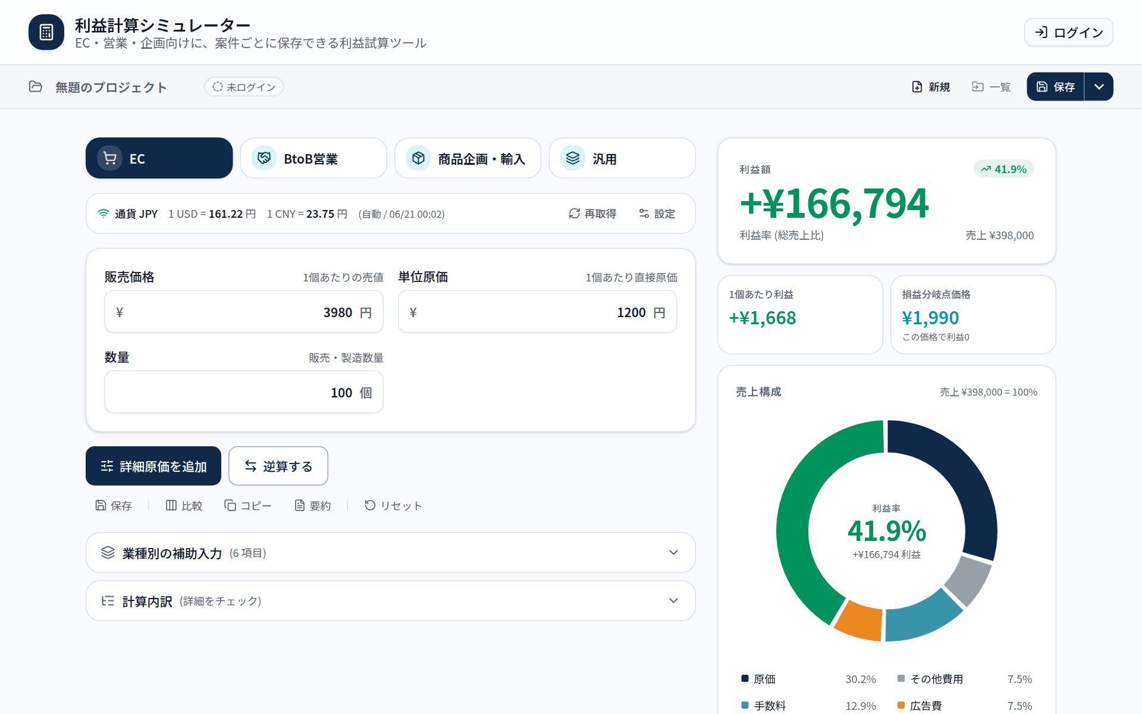Click the small 保存 link under the inputs
The image size is (1142, 714).
[114, 505]
